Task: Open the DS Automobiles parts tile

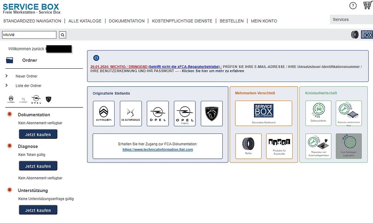Action: (131, 113)
